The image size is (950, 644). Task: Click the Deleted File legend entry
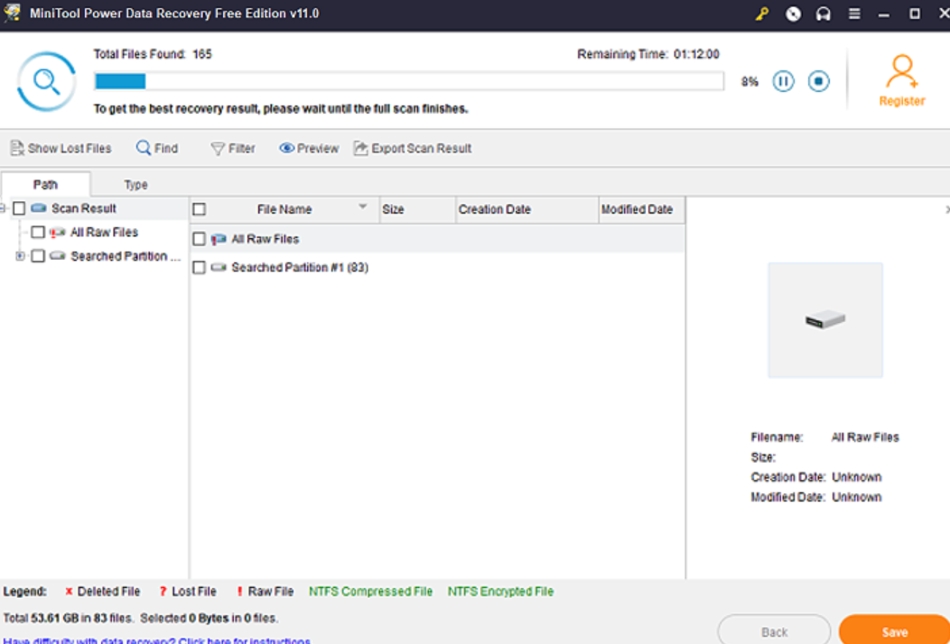point(102,592)
